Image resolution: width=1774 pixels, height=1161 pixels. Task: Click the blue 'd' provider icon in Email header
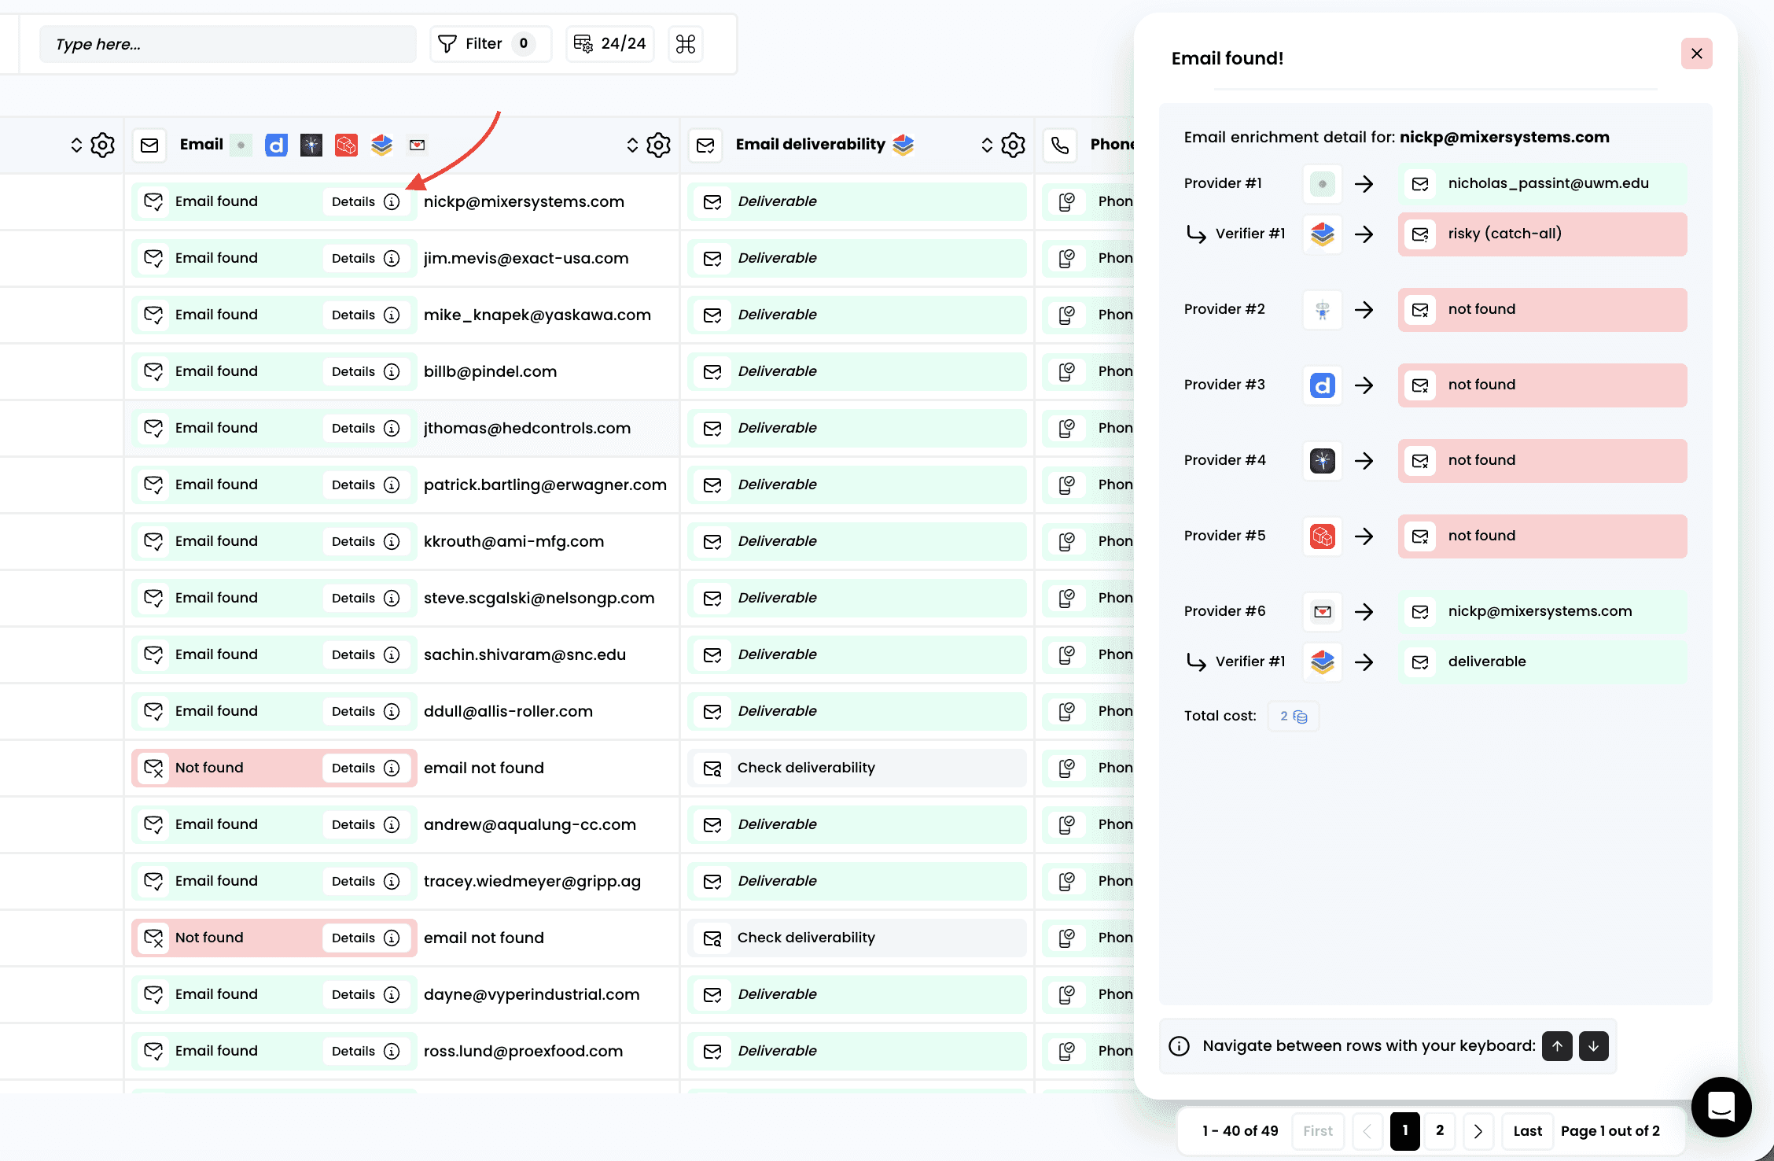click(x=276, y=145)
